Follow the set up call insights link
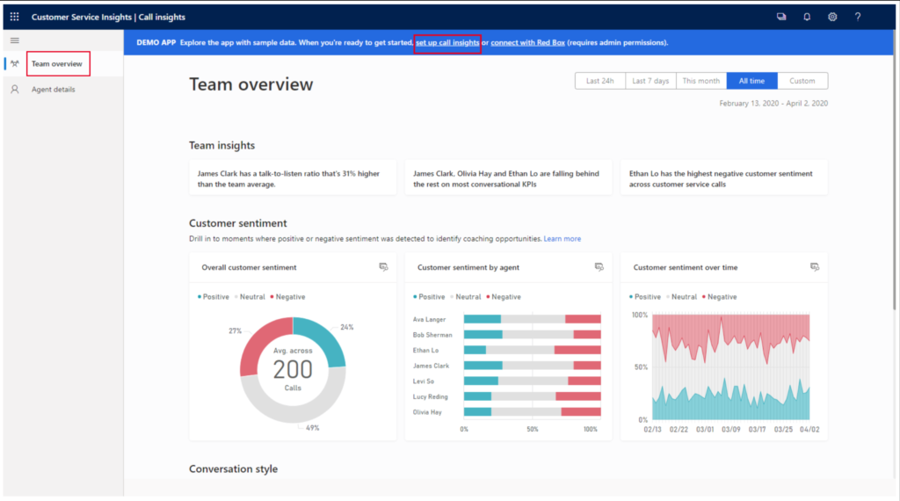 (447, 42)
